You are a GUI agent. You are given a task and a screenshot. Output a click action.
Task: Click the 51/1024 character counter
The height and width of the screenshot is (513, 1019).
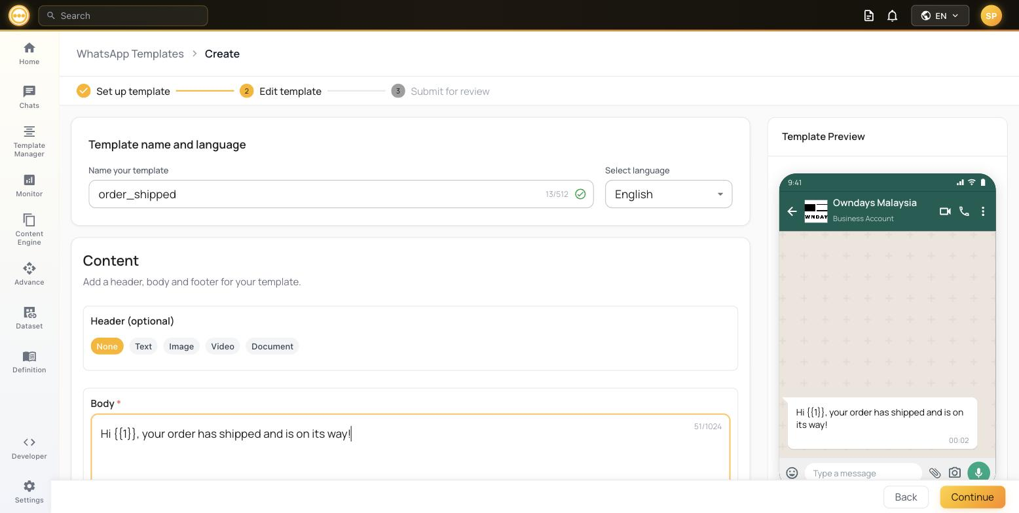[x=708, y=427]
